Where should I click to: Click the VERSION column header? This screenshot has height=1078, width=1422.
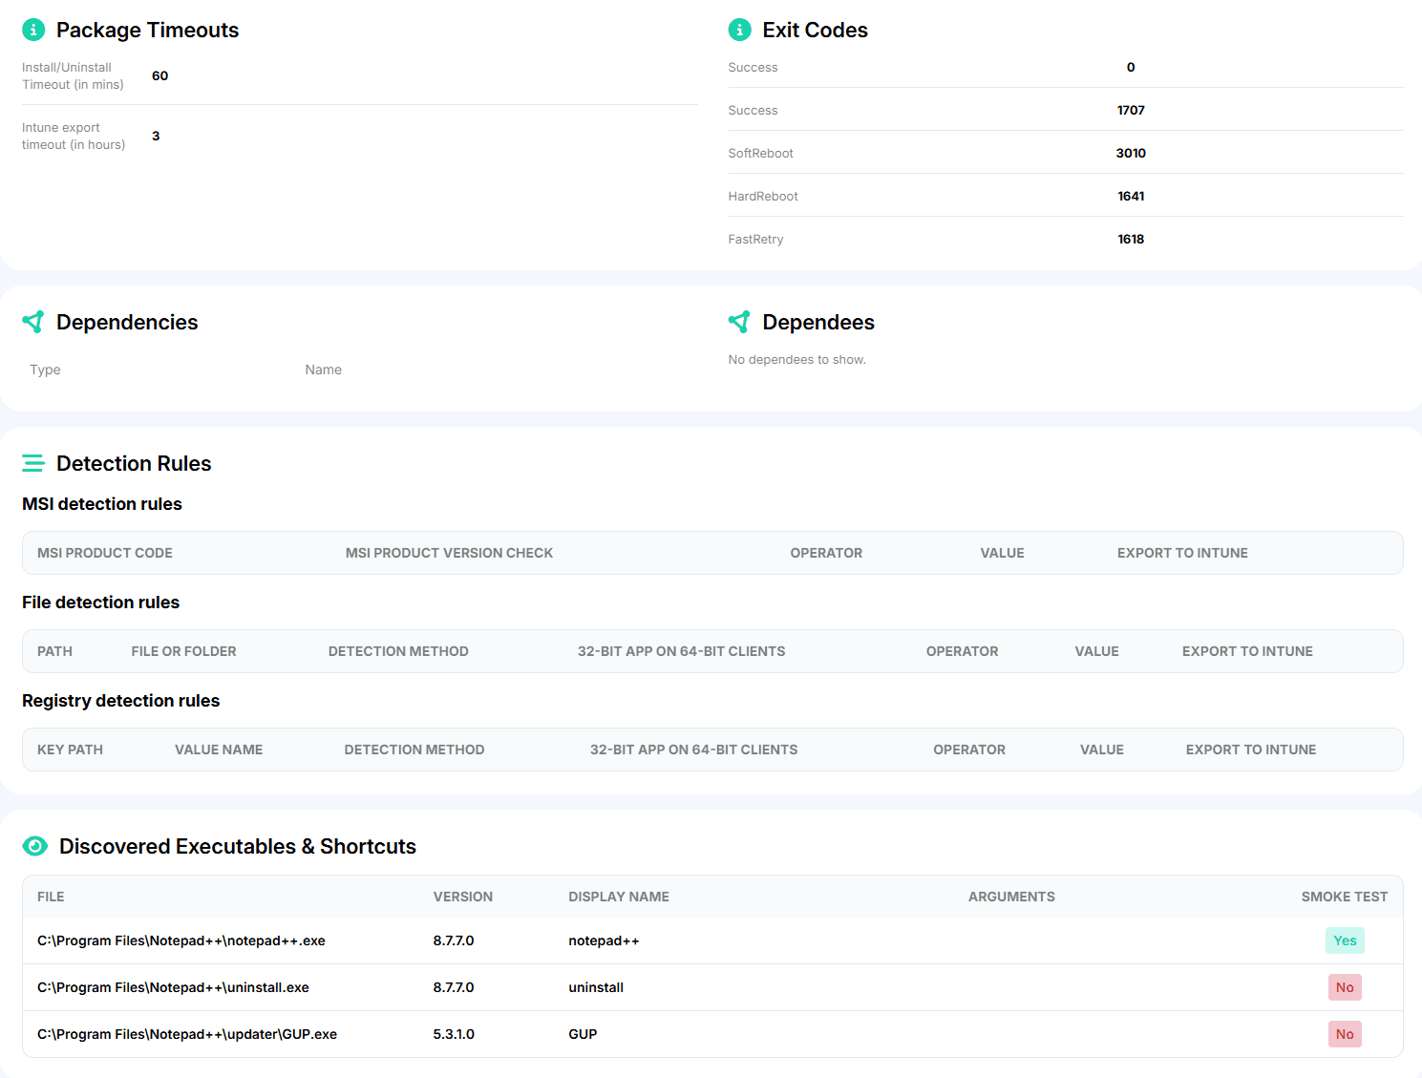[x=463, y=897]
